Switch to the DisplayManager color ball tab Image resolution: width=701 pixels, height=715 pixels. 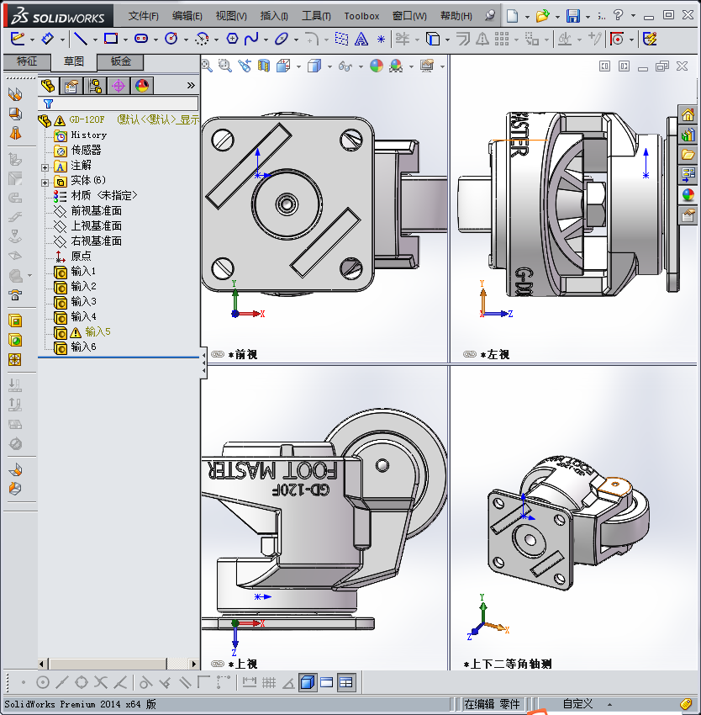(141, 85)
